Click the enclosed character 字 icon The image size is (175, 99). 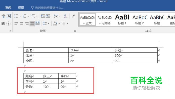pos(9,24)
